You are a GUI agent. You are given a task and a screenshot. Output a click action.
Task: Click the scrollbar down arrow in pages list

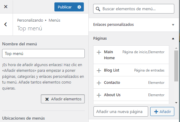[176, 103]
